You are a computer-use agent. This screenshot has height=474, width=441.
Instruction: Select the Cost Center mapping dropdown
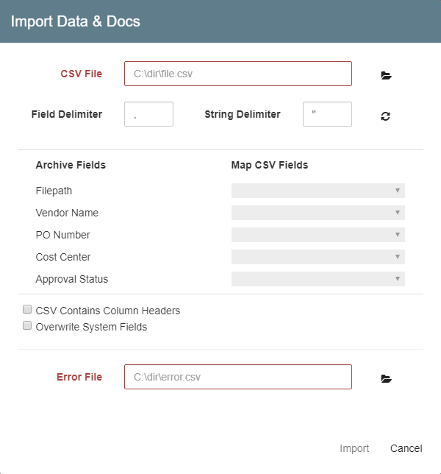(x=318, y=257)
